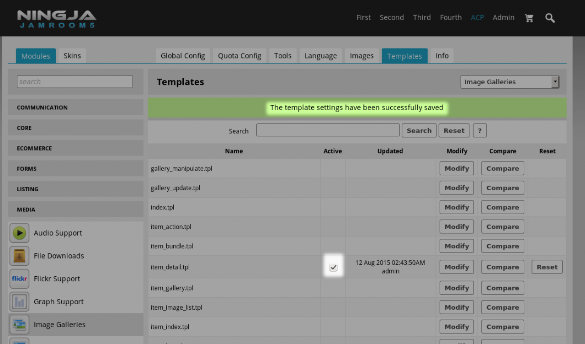
Task: Click the Graph Support module icon
Action: 19,301
